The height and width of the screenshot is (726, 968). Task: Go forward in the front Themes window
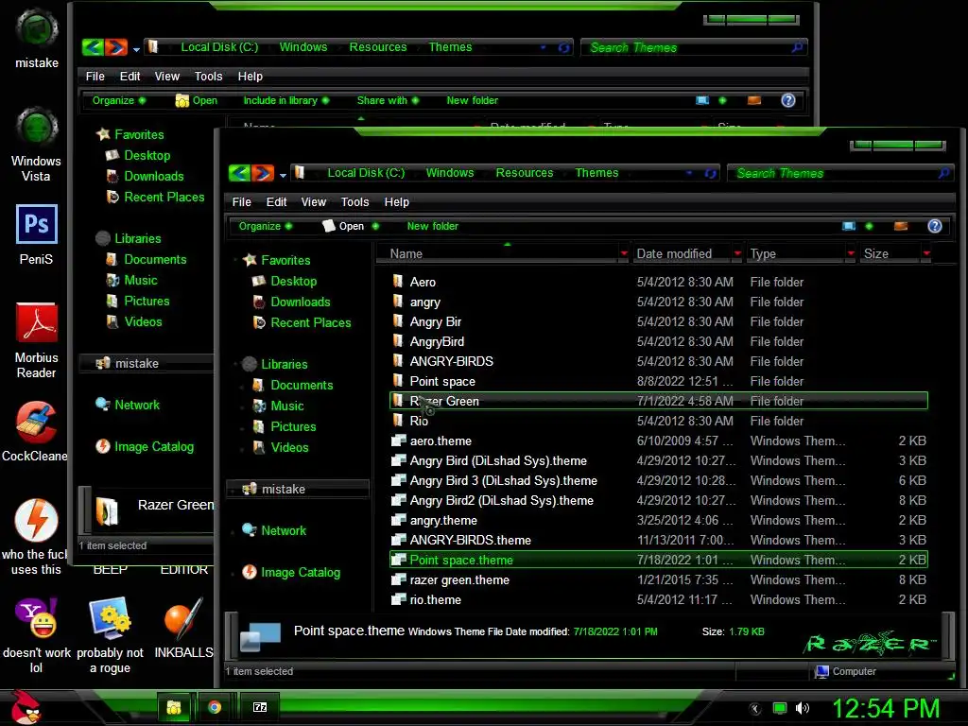coord(263,173)
